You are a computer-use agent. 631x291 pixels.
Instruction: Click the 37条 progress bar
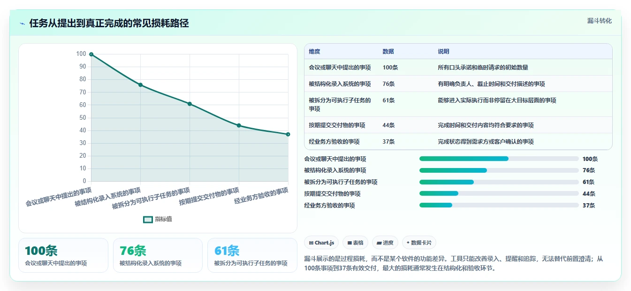499,205
